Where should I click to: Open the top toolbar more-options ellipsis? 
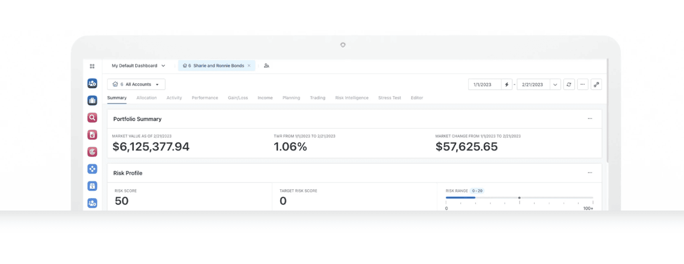pyautogui.click(x=583, y=85)
